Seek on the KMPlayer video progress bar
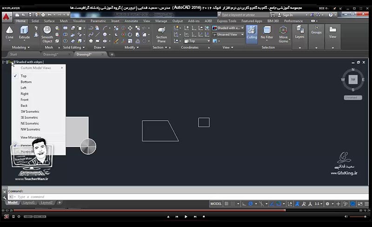The height and width of the screenshot is (227, 372). [186, 210]
